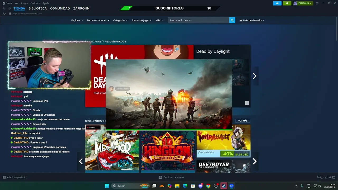Open Steam notifications bell
The width and height of the screenshot is (338, 190).
(287, 3)
